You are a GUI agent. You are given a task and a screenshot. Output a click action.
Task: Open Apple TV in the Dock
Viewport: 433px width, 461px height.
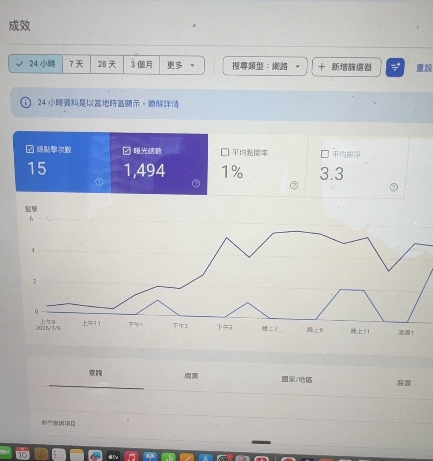click(x=113, y=456)
